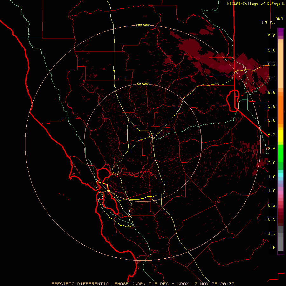Click the yellow band of the color bar

coord(281,136)
